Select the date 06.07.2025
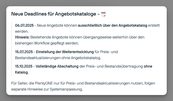Image resolution: width=173 pixels, height=101 pixels. pyautogui.click(x=24, y=25)
